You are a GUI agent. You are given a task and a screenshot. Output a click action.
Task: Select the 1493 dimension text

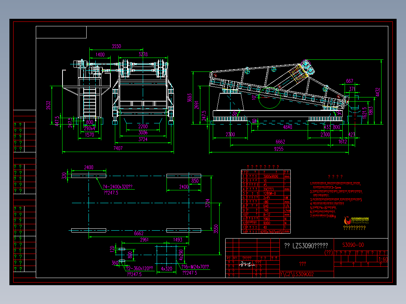pos(178,240)
